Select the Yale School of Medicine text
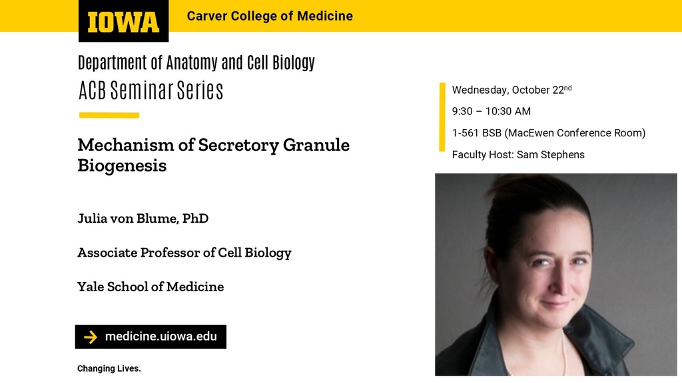Screen dimensions: 682x383 150,287
